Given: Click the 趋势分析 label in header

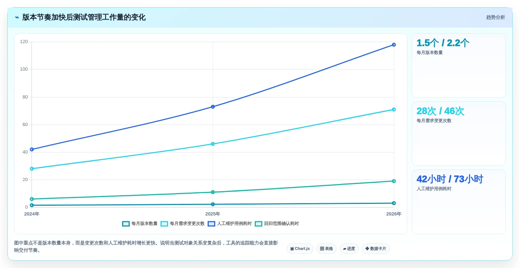Looking at the screenshot, I should coord(495,17).
